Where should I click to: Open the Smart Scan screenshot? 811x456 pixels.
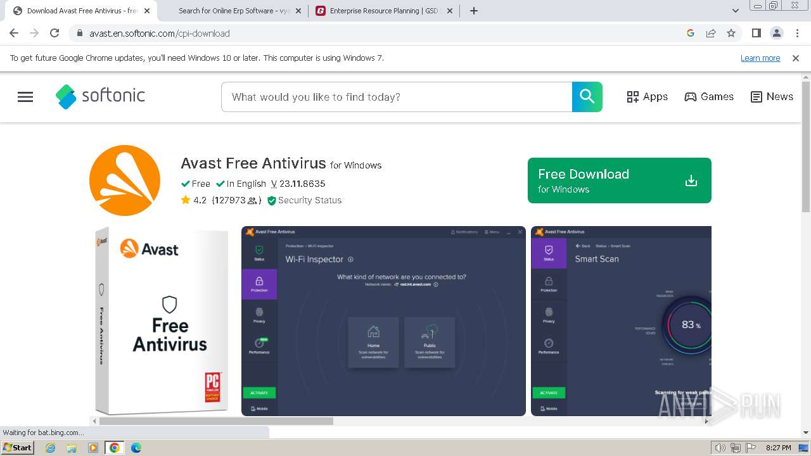coord(621,321)
